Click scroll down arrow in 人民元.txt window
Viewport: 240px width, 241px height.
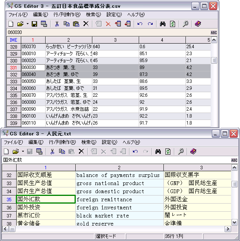tap(234, 222)
